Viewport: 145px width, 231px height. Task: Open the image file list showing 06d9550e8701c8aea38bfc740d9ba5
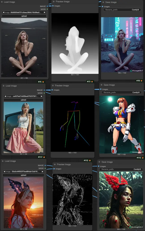click(24, 12)
